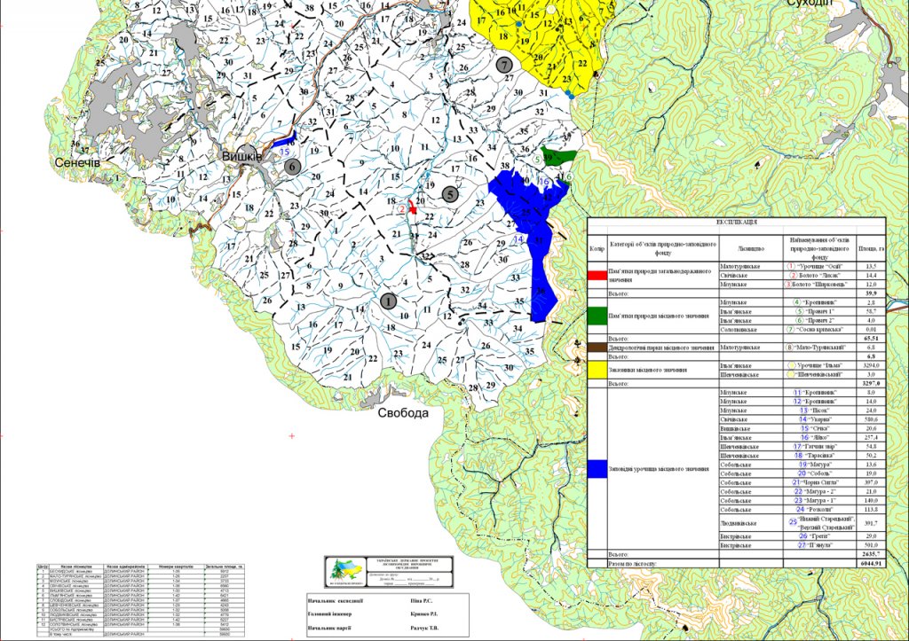Click the gray circle marker numbered 7
909x641 pixels.
[x=504, y=66]
